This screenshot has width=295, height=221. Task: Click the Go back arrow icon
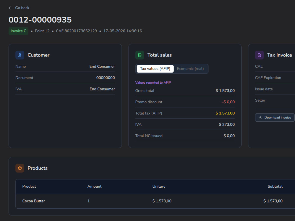tap(11, 8)
